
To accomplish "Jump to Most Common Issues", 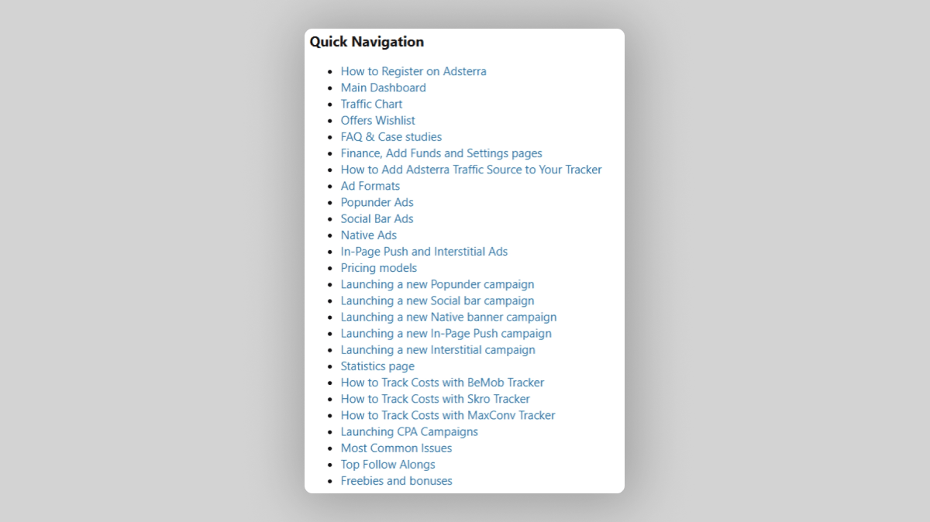I will click(396, 448).
